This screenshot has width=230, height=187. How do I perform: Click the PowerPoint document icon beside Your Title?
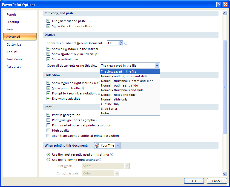point(97,146)
